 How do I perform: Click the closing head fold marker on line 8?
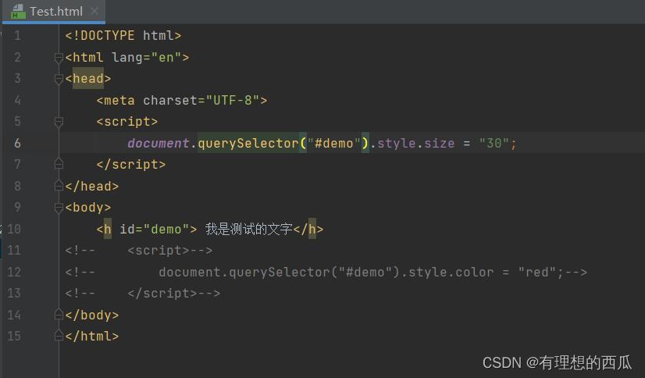59,186
